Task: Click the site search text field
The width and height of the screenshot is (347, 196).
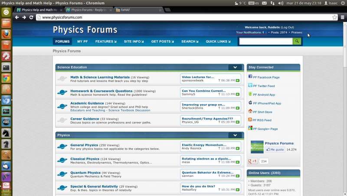Action: [266, 41]
